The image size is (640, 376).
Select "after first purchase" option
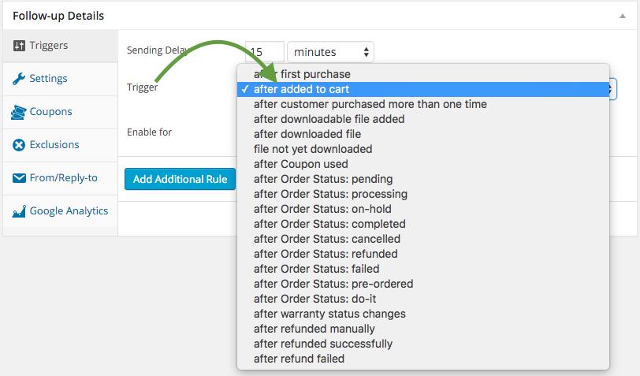302,75
